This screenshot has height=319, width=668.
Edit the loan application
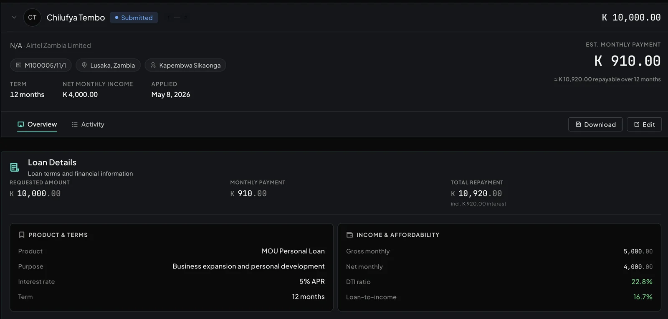click(x=644, y=124)
